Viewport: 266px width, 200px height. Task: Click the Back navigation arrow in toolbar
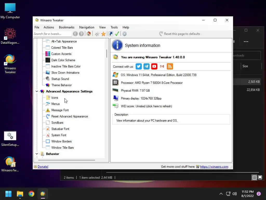click(75, 34)
